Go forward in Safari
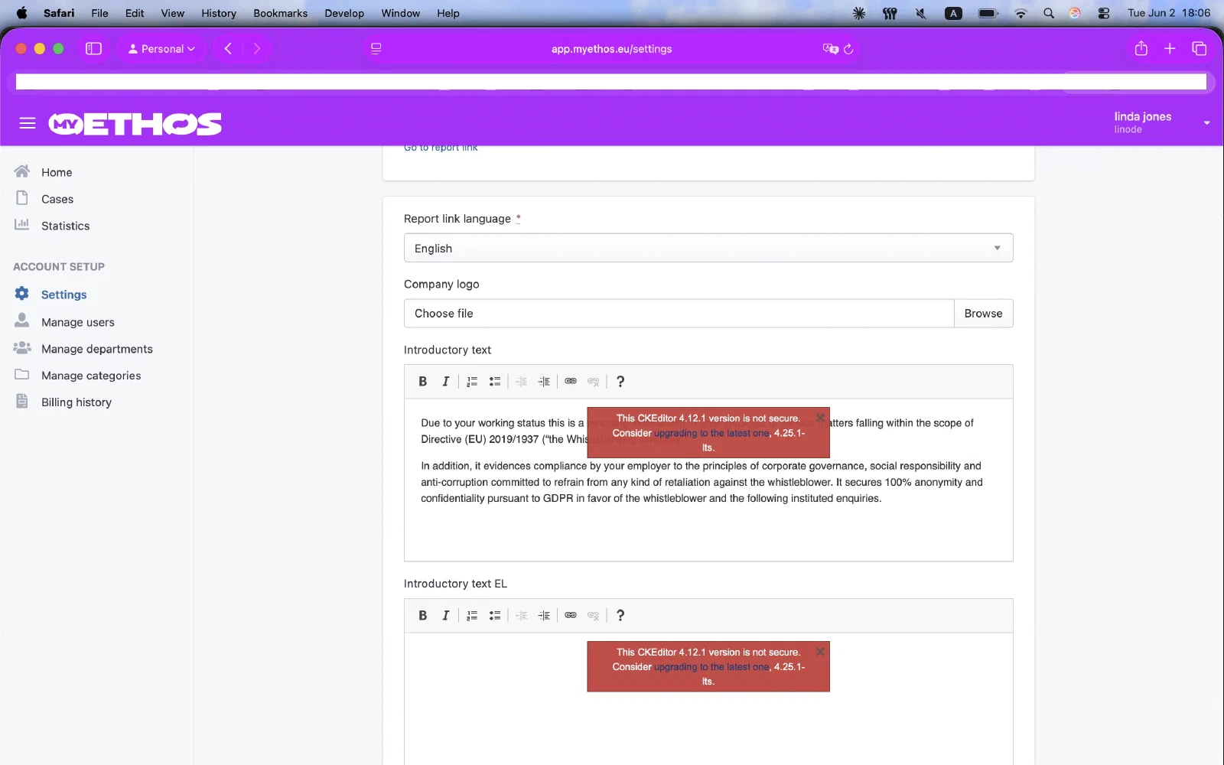Viewport: 1224px width, 765px height. pyautogui.click(x=257, y=49)
